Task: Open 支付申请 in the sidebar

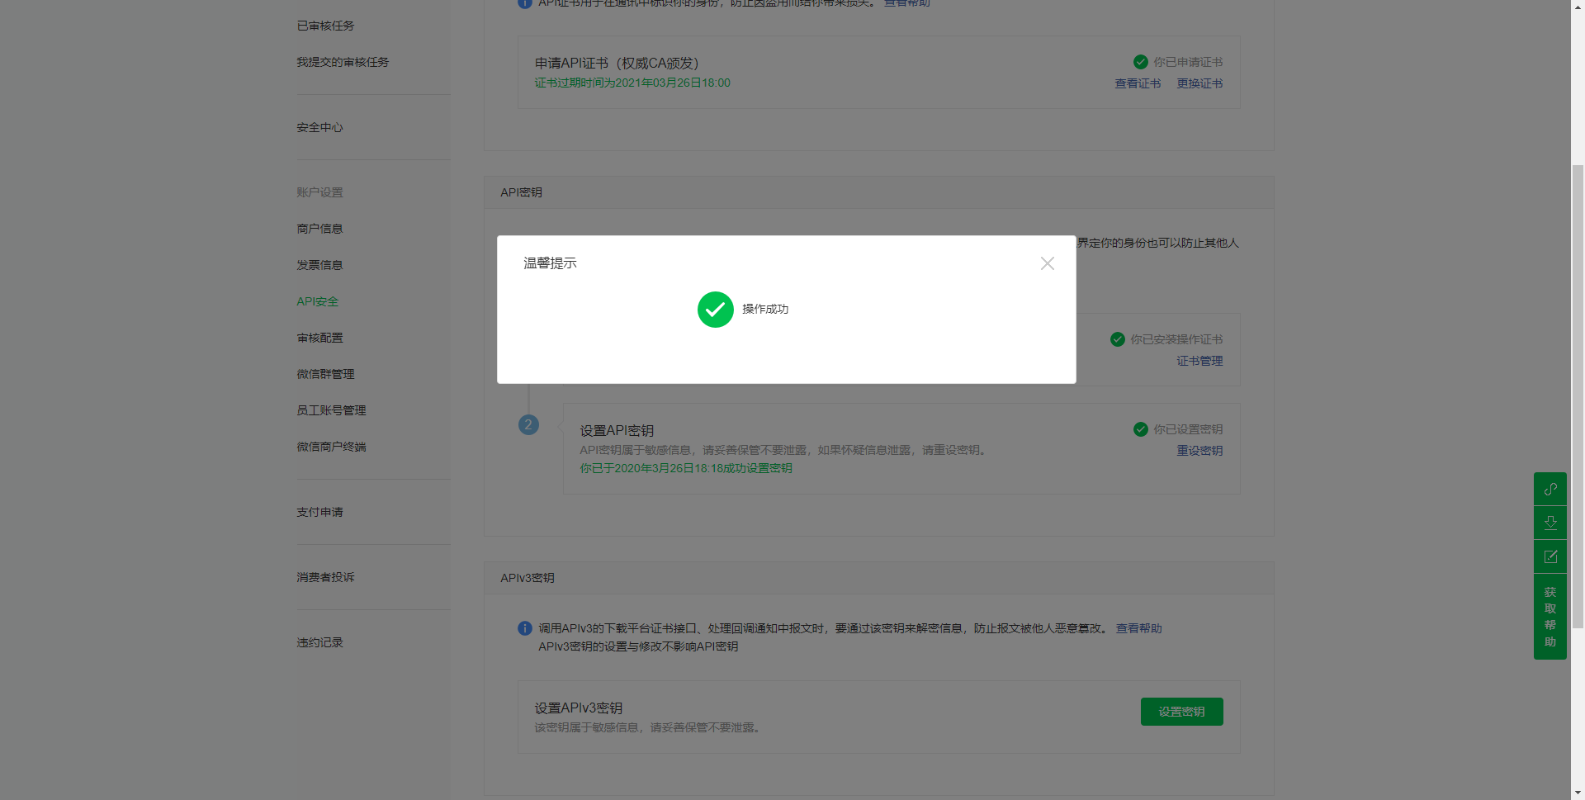Action: (x=319, y=512)
